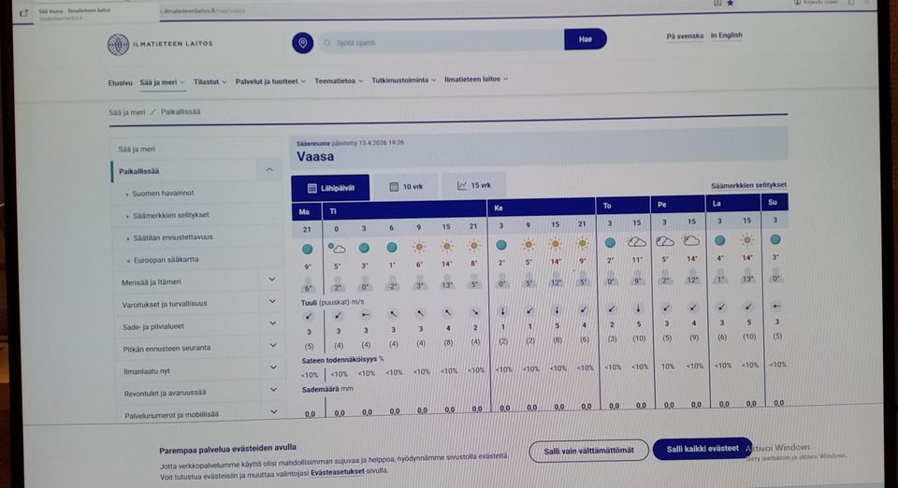Click Ke 3 wind direction arrow
This screenshot has height=488, width=898.
502,311
